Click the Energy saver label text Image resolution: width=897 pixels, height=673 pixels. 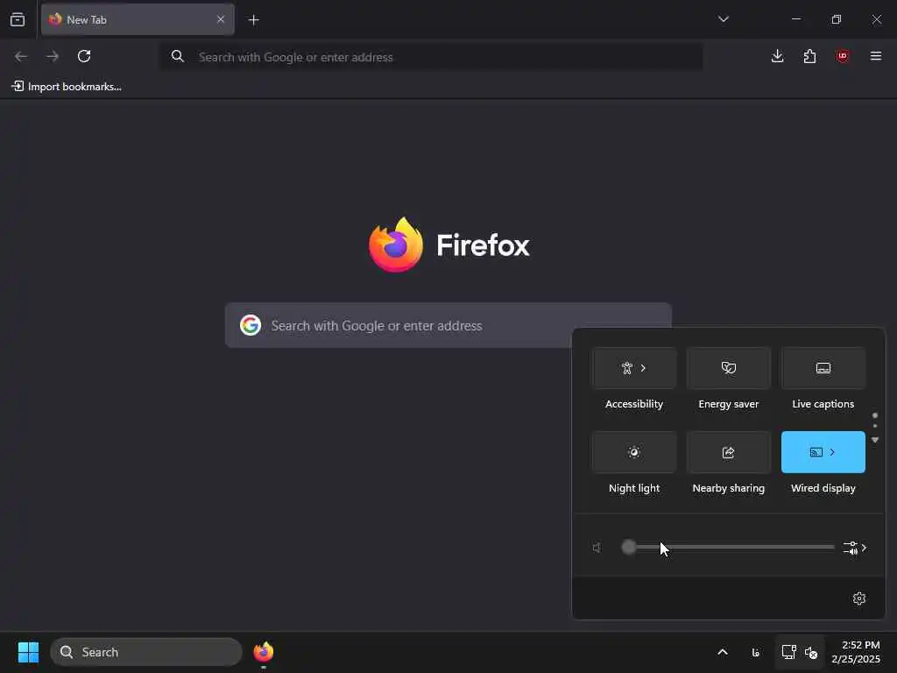[728, 404]
